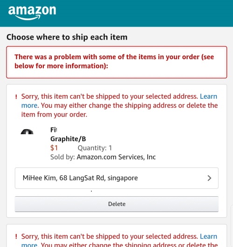Change shipping address MiHee Kim, 68 LangSat Rd

116,178
